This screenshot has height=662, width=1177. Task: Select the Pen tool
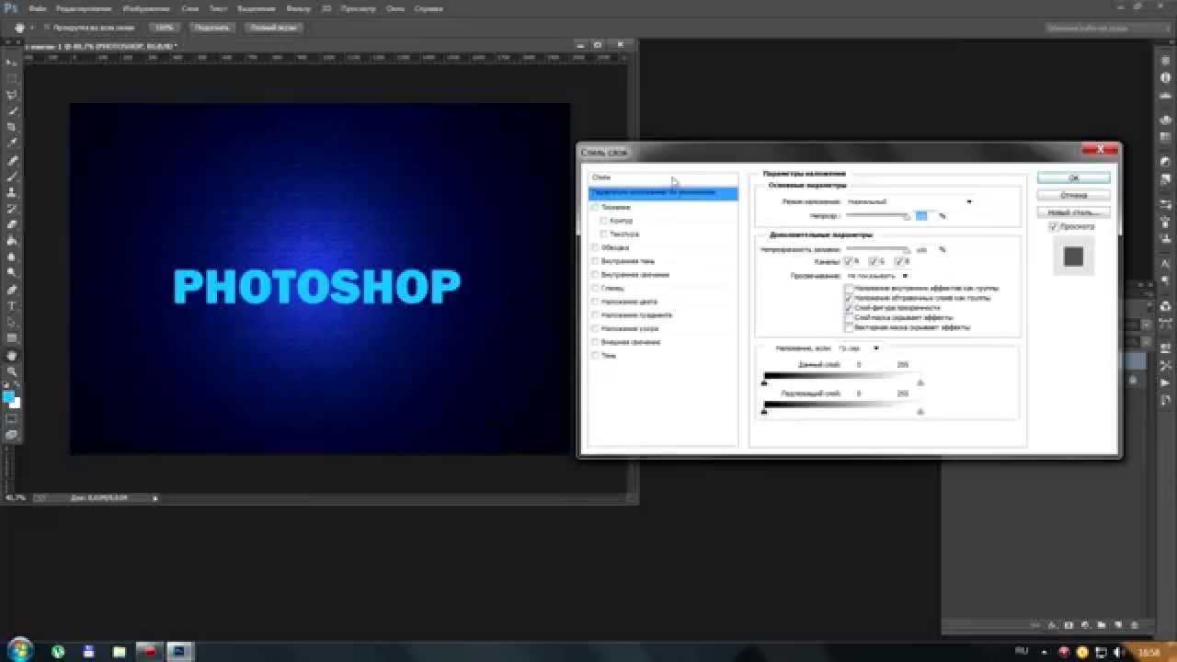point(12,290)
